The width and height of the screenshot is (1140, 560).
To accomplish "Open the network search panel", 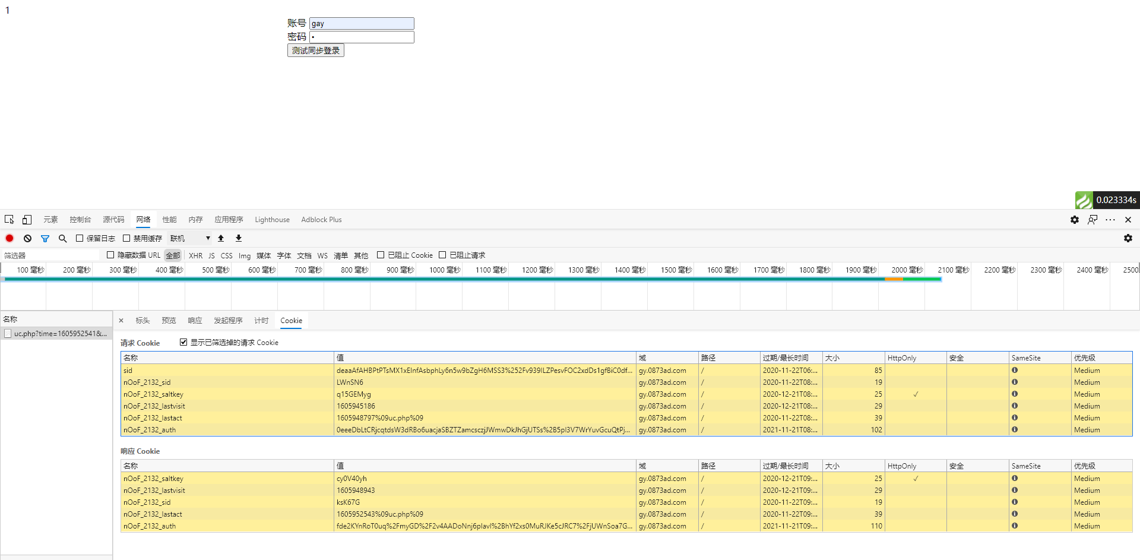I will point(62,238).
